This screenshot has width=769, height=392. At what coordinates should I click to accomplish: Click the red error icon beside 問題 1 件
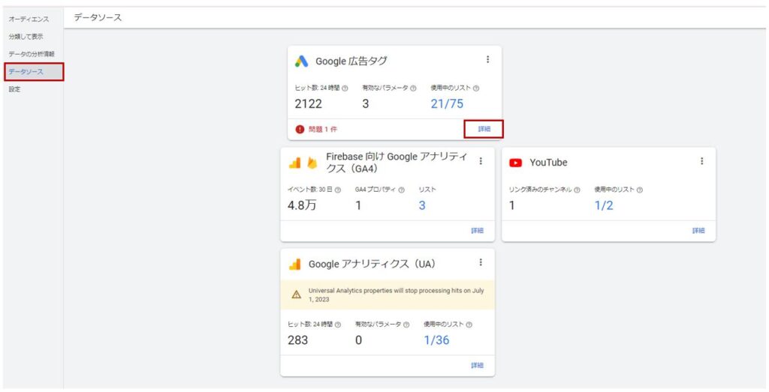300,129
